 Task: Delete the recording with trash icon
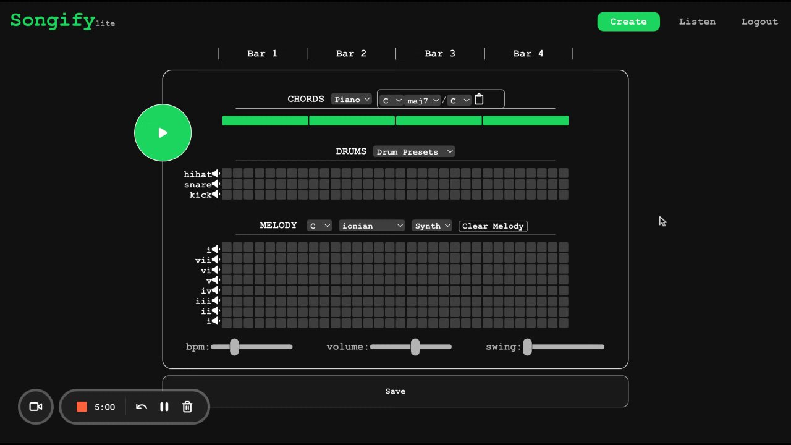coord(187,407)
